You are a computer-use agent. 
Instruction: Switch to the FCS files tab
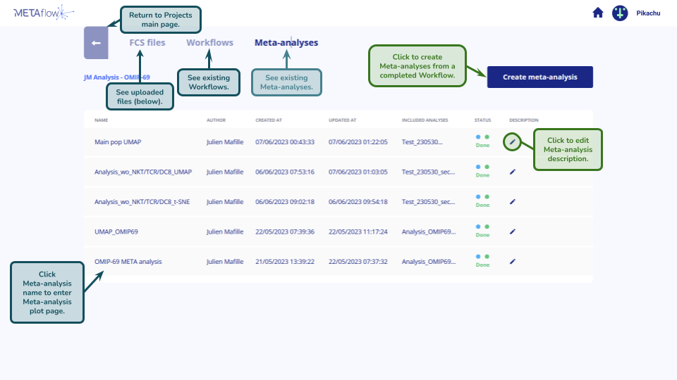point(147,43)
